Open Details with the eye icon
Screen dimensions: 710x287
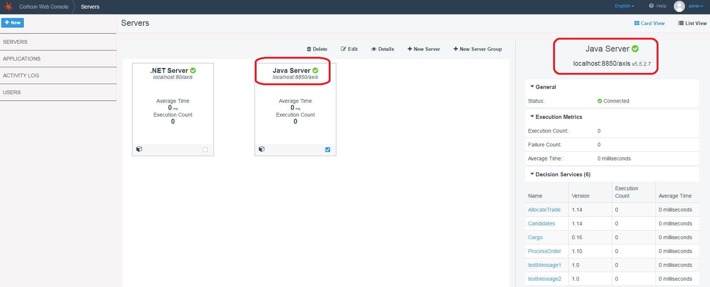coord(382,49)
